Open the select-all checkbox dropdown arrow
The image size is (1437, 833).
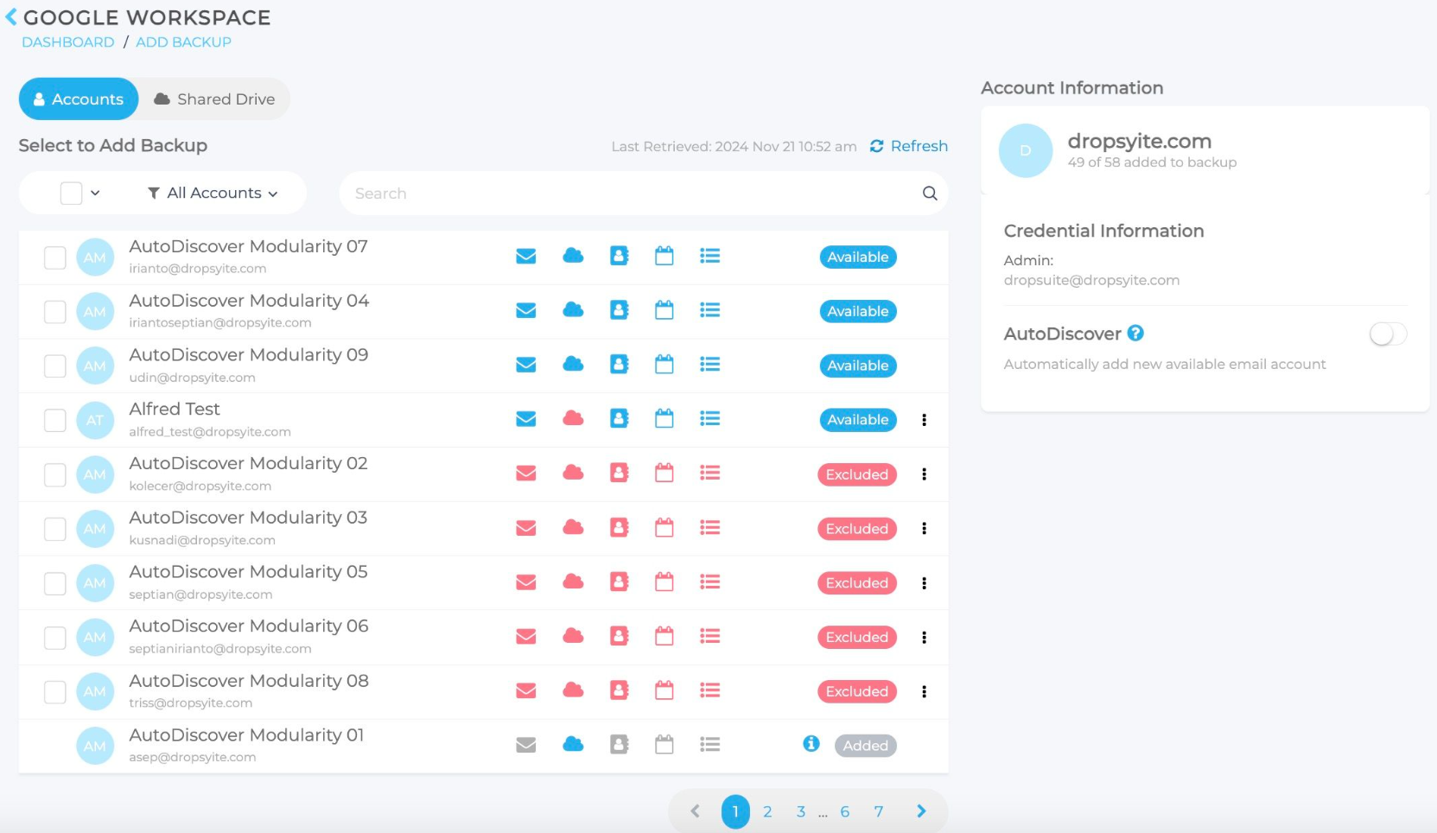point(95,194)
